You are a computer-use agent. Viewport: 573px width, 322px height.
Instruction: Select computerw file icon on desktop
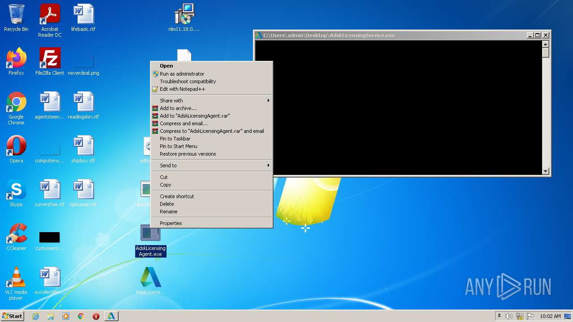[50, 153]
